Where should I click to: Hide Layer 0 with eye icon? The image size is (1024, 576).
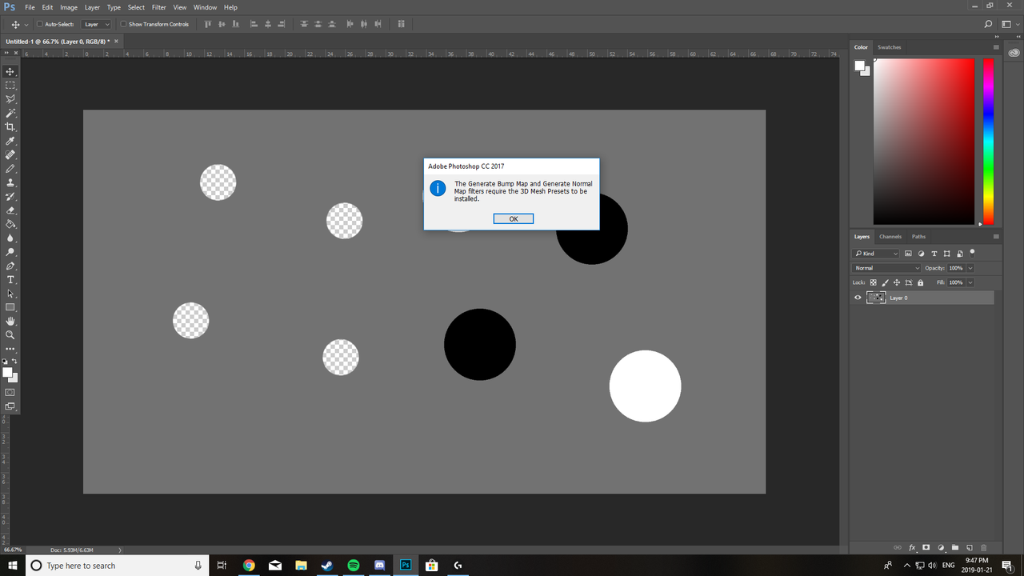pos(858,298)
